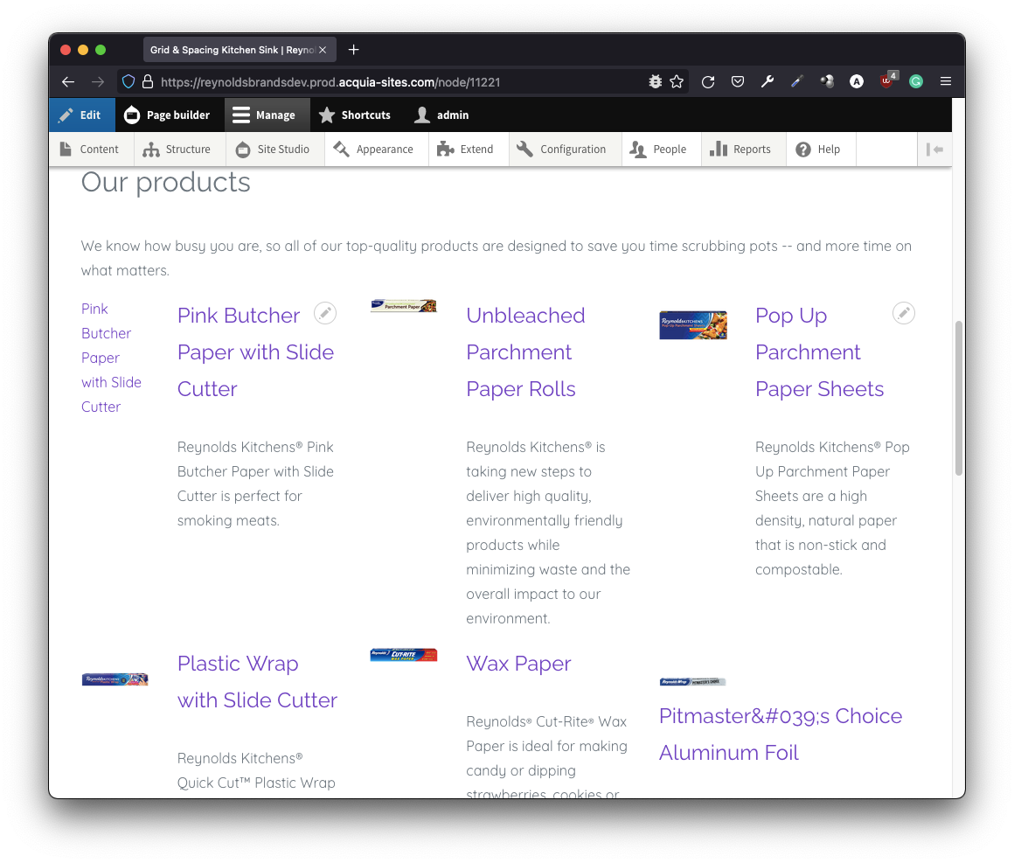Open the Site Studio menu item

274,150
